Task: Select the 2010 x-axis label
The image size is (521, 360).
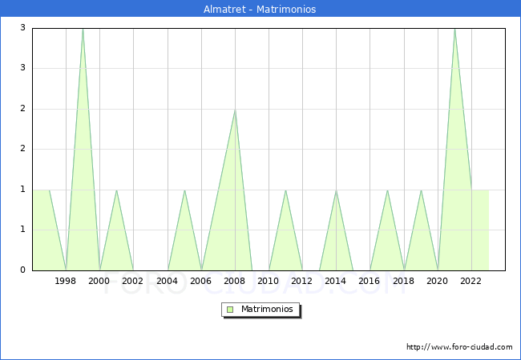Action: tap(269, 281)
